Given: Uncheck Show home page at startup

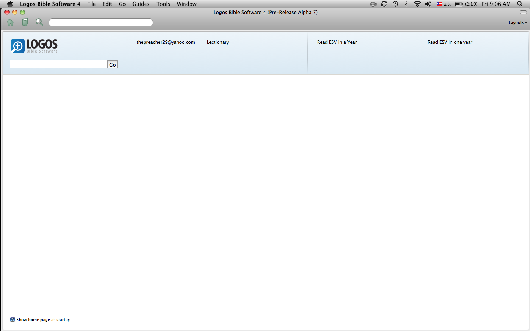Looking at the screenshot, I should pyautogui.click(x=13, y=319).
